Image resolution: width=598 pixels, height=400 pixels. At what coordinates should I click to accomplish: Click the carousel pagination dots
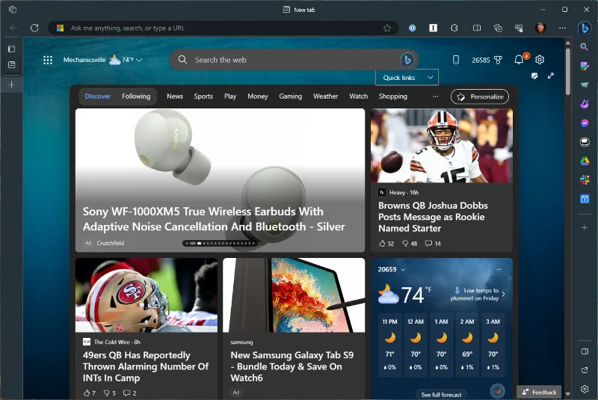220,243
